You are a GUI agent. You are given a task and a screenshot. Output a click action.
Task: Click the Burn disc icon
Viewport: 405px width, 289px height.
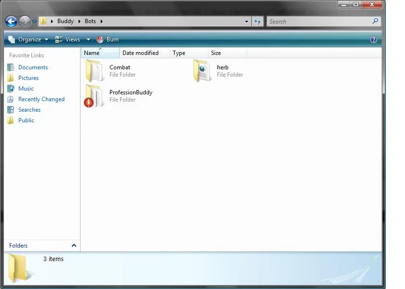pyautogui.click(x=100, y=39)
